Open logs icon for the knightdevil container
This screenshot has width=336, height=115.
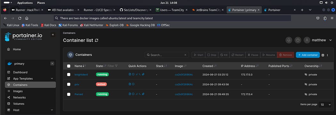pyautogui.click(x=130, y=75)
